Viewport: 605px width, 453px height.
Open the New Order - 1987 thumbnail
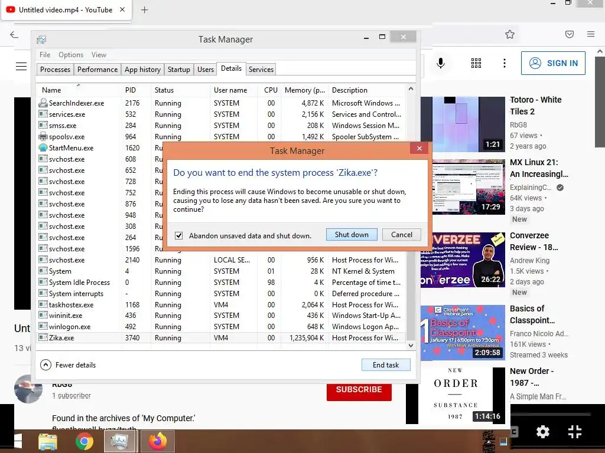[456, 395]
